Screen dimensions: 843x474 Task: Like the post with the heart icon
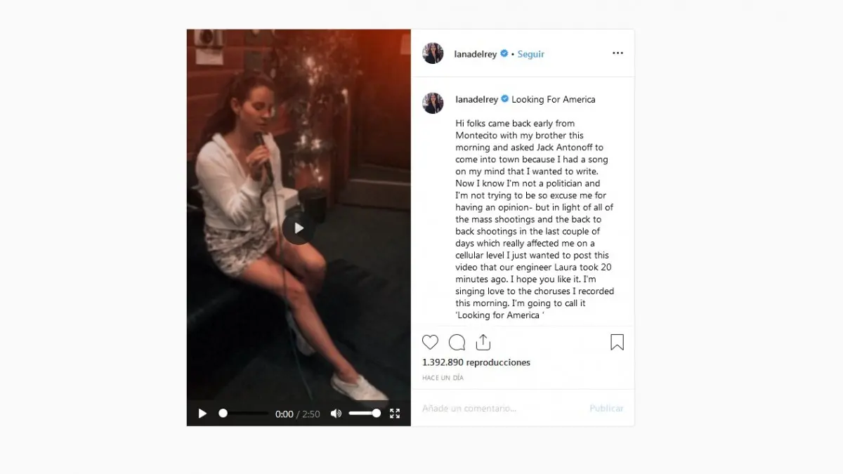pos(430,342)
